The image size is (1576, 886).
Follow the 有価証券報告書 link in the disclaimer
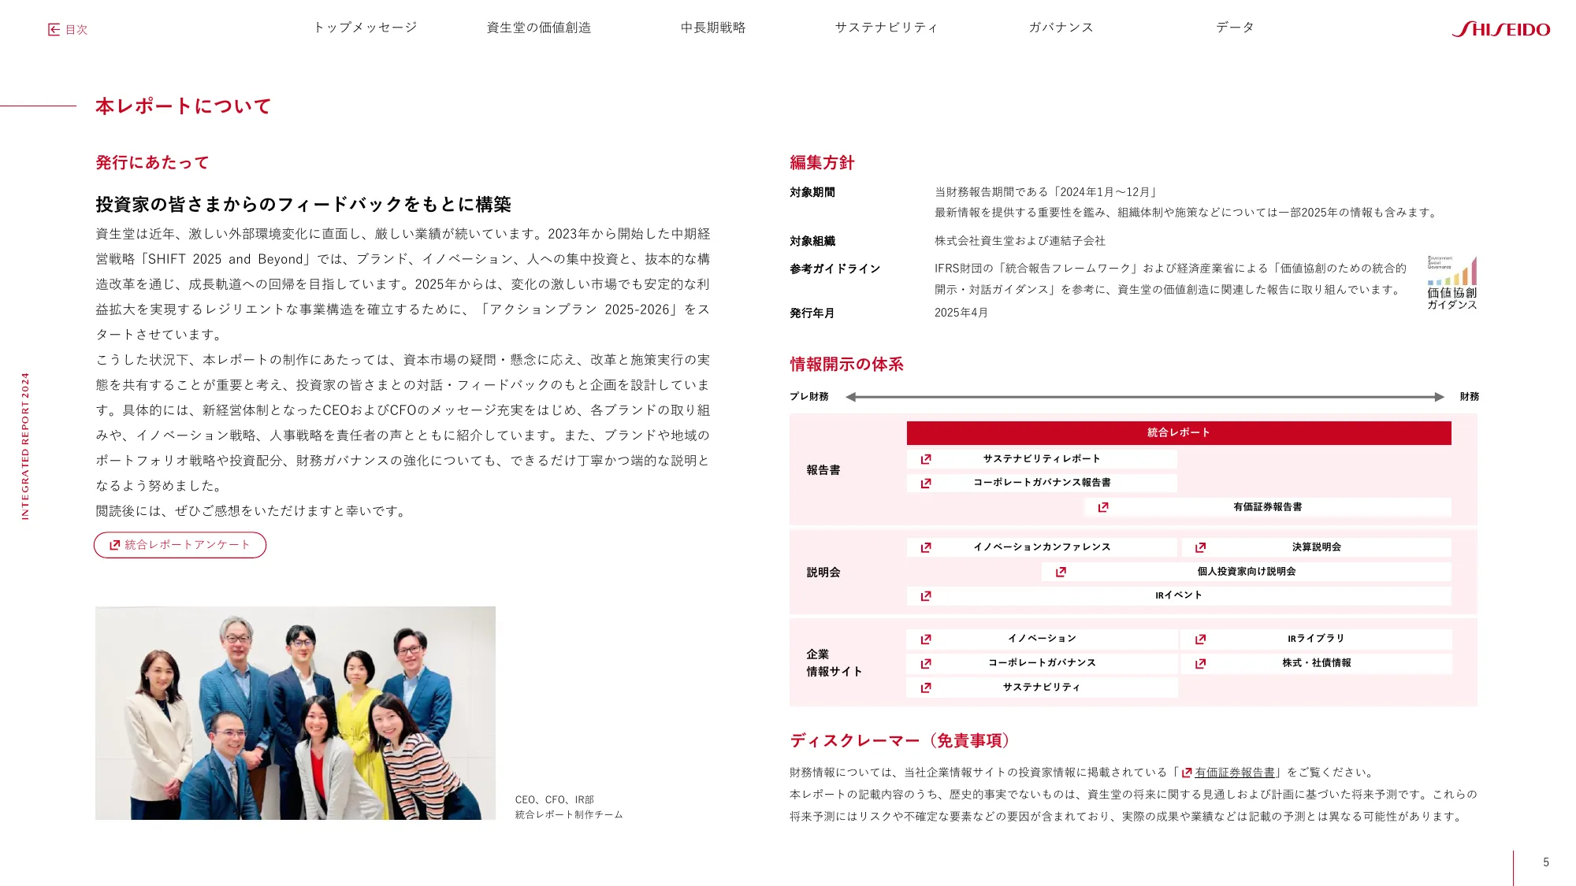click(1233, 773)
